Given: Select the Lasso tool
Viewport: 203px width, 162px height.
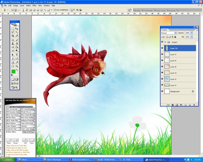Looking at the screenshot, I should pyautogui.click(x=13, y=32).
